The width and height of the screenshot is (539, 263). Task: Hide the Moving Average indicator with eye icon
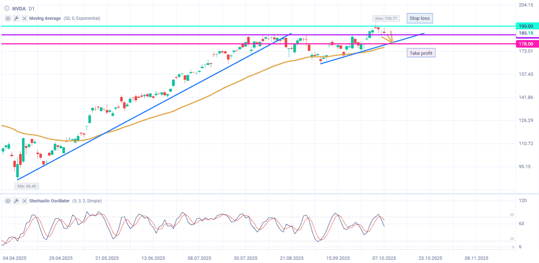pyautogui.click(x=8, y=18)
